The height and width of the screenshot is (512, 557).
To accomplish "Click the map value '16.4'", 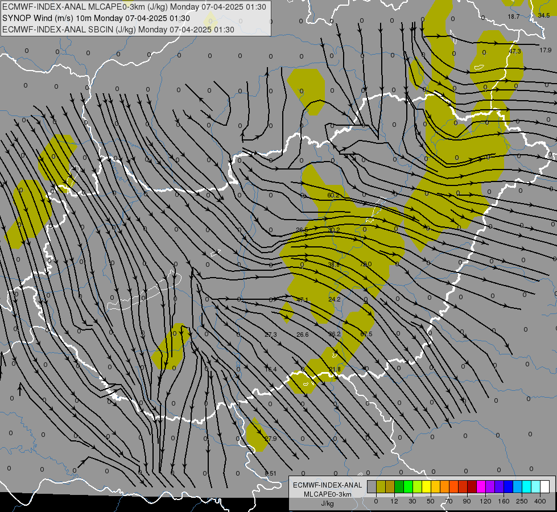I will (271, 370).
